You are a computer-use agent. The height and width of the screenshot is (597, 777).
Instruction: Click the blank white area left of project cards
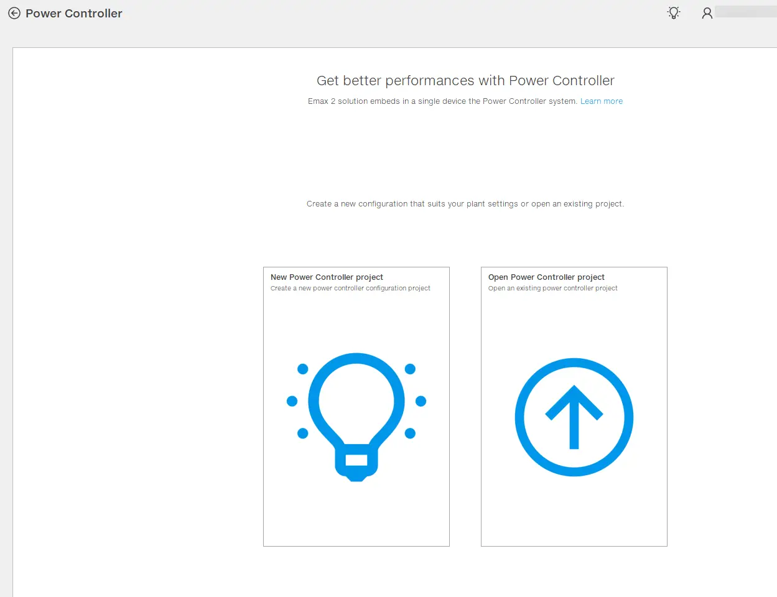click(x=137, y=373)
